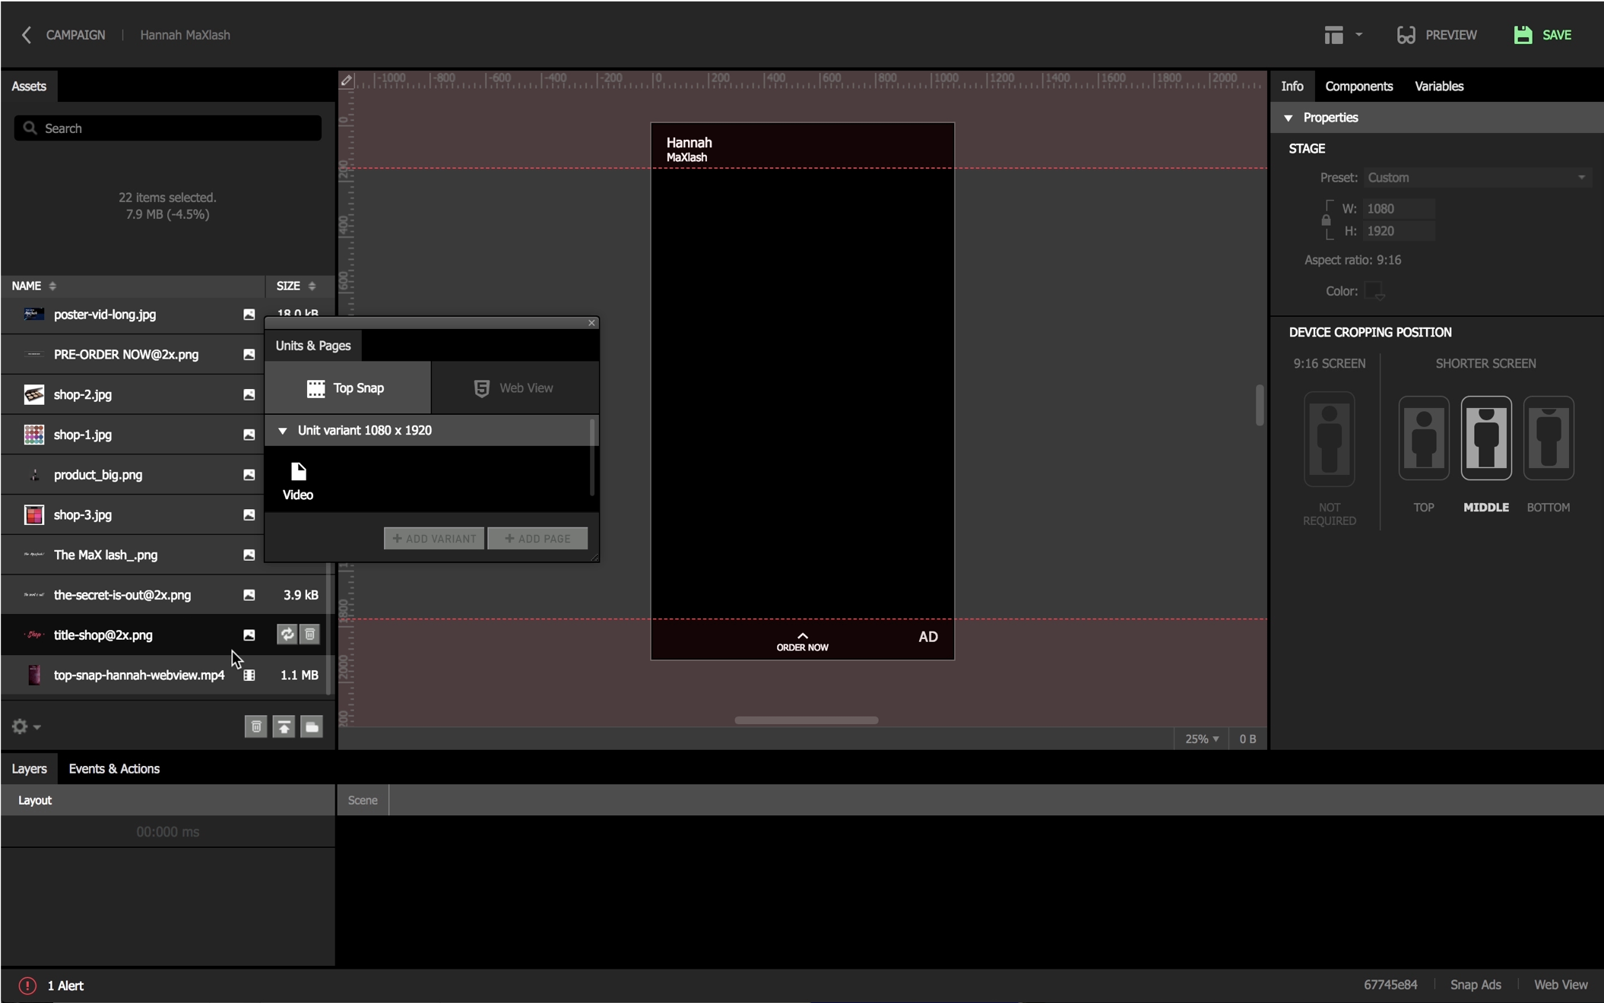Viewport: 1604px width, 1003px height.
Task: Click the Web View icon in Units & Pages
Action: pos(480,388)
